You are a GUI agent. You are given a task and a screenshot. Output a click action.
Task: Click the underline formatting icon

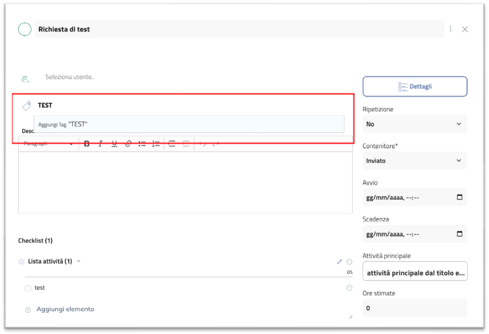click(x=114, y=144)
